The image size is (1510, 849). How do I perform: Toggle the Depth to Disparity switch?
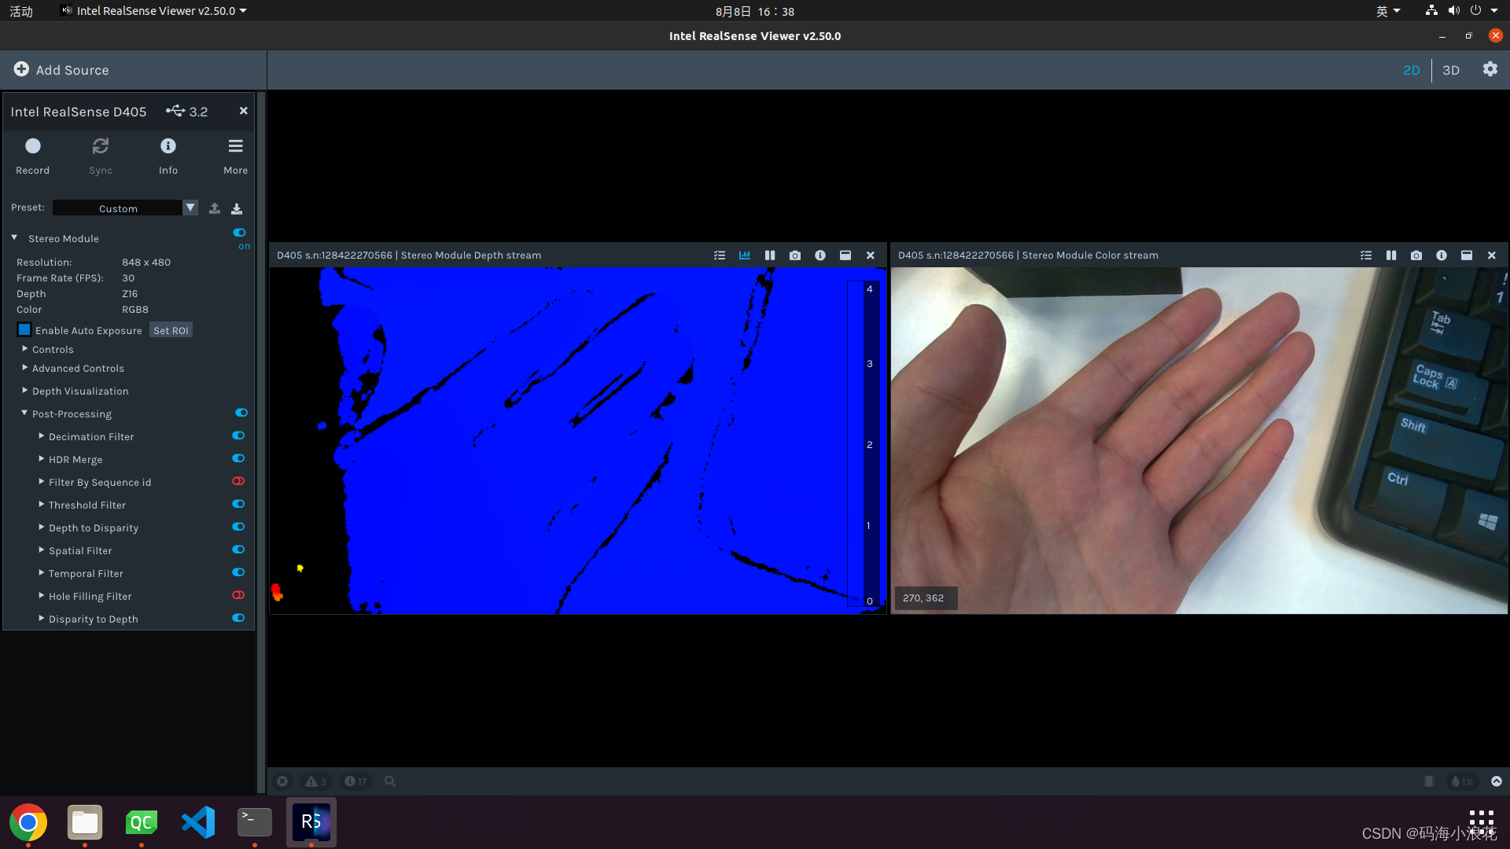[238, 527]
